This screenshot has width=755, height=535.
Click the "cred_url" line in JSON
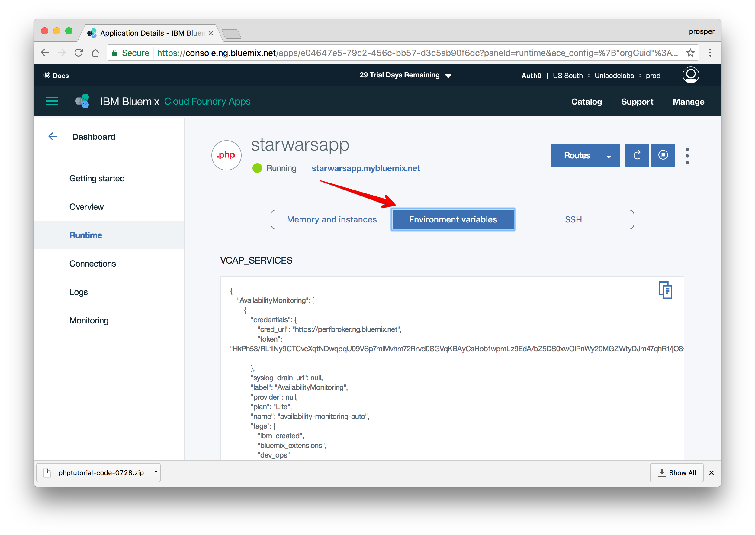coord(329,329)
